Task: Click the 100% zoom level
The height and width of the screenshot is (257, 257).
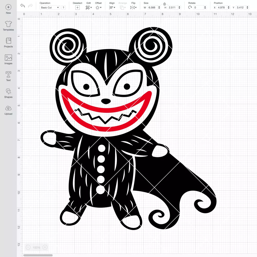Action: point(36,247)
